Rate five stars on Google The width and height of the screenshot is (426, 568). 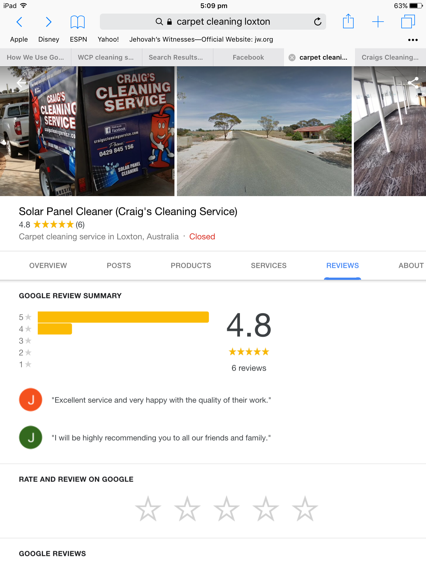(x=305, y=509)
